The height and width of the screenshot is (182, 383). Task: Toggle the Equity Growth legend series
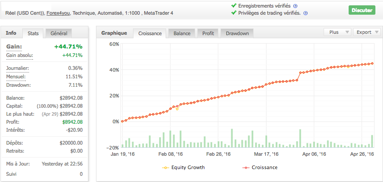[x=183, y=168]
